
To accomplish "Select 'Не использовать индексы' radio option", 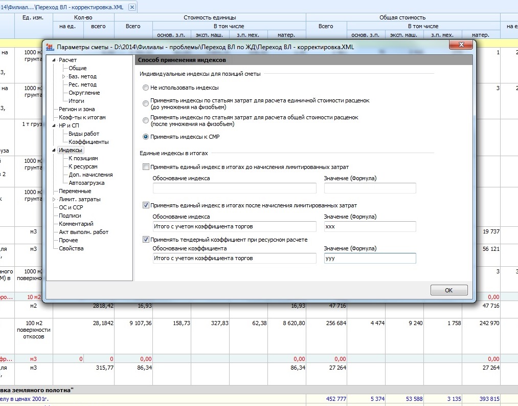I will 146,88.
